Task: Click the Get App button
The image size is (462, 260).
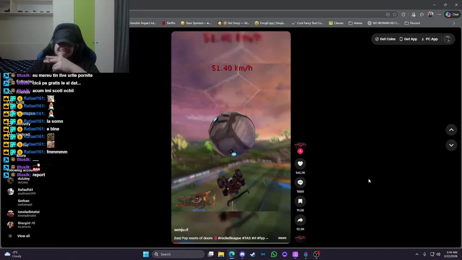Action: pos(408,39)
